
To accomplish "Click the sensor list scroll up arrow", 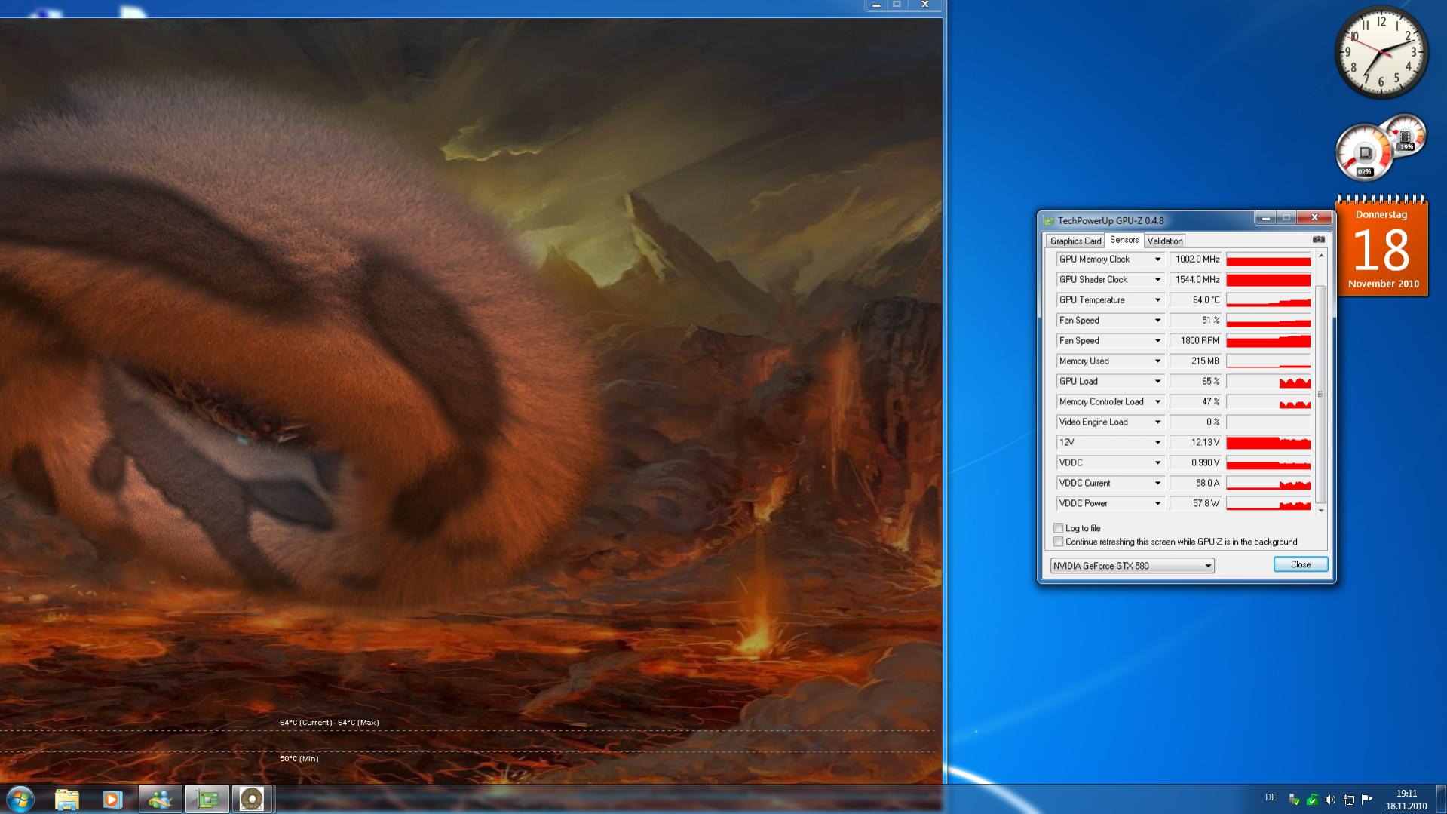I will click(1320, 256).
